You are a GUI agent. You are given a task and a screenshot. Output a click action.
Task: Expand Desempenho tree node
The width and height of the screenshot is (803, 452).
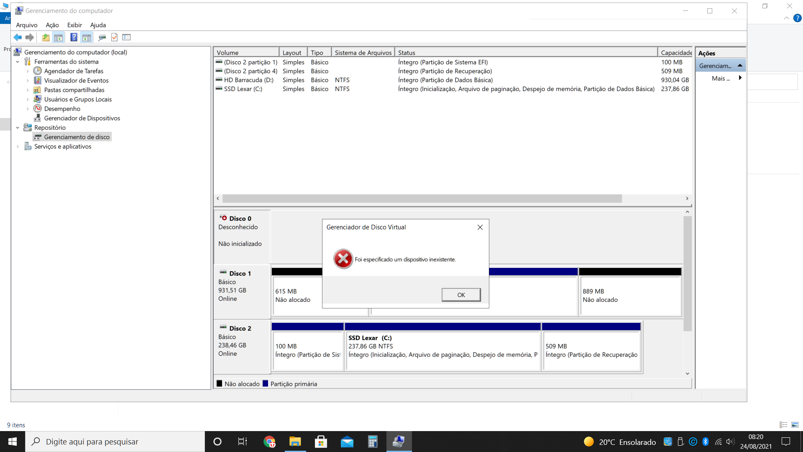(28, 109)
